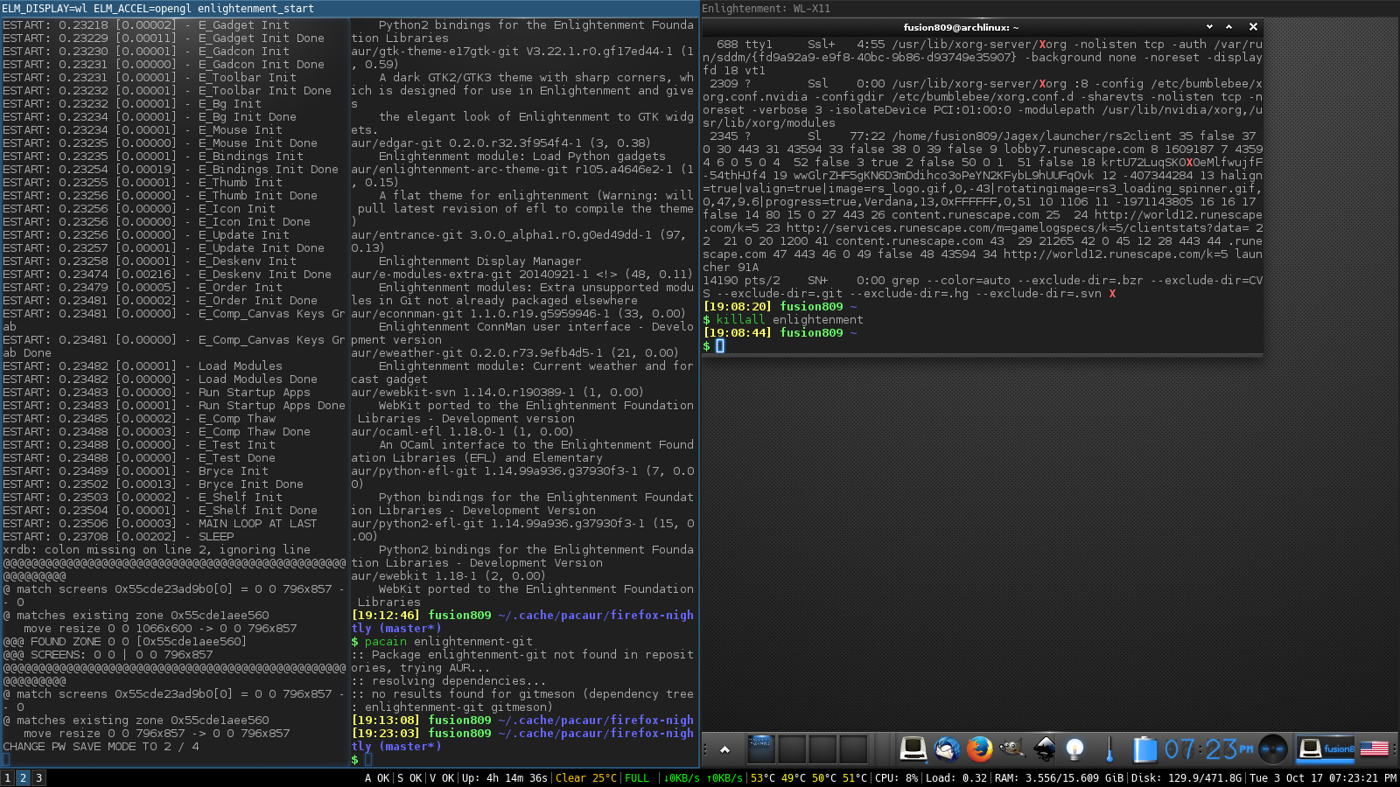
Task: Click the '↓0KB/s' download speed entry
Action: click(x=682, y=777)
